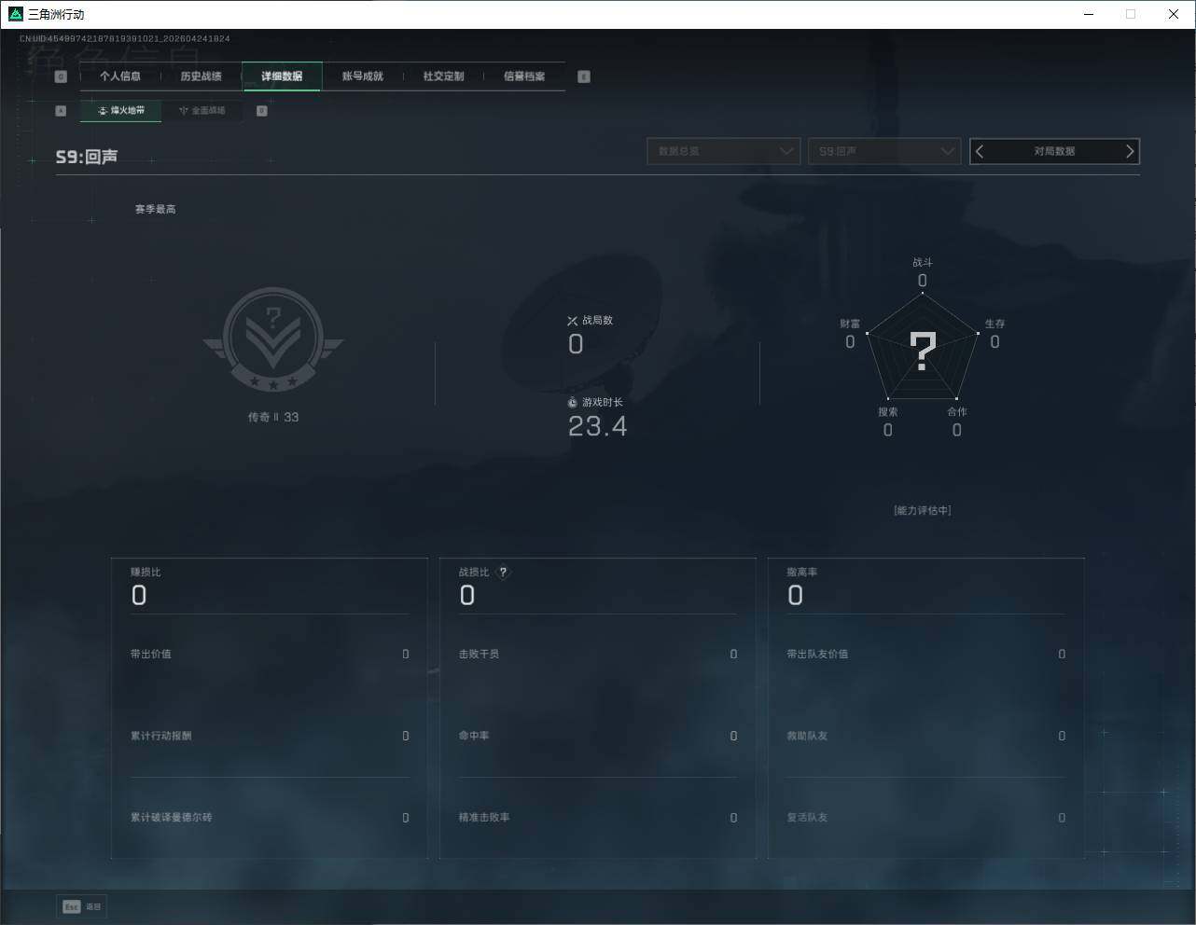1196x925 pixels.
Task: Open the 历史战绩 tab
Action: coord(201,76)
